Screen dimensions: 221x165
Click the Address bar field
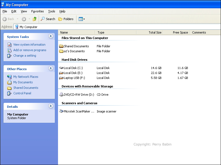pos(117,27)
